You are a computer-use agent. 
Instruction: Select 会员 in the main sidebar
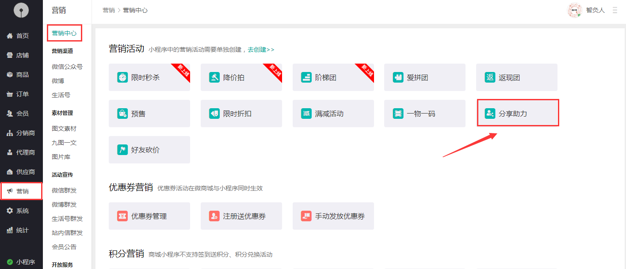coord(22,114)
